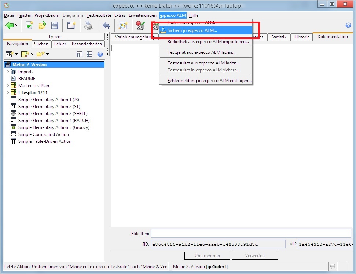Click the blue undo arrow icon
Viewport: 356px width, 274px height.
(106, 25)
